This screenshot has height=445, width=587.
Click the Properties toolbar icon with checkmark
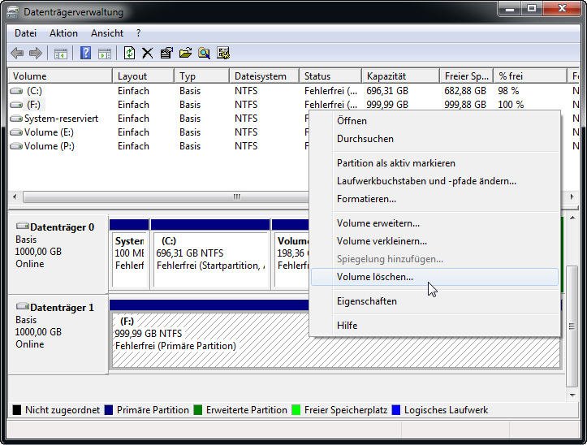coord(166,54)
